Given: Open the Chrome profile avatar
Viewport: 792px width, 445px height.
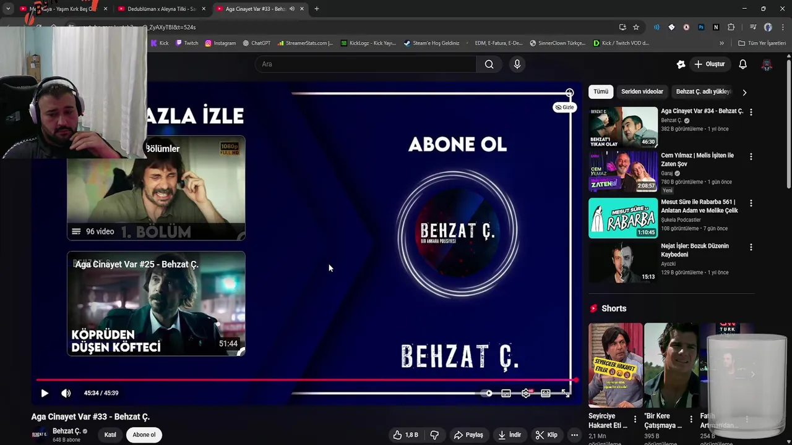Looking at the screenshot, I should click(x=768, y=27).
